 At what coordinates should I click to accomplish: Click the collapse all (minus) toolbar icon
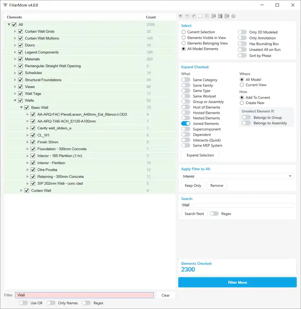(x=187, y=16)
